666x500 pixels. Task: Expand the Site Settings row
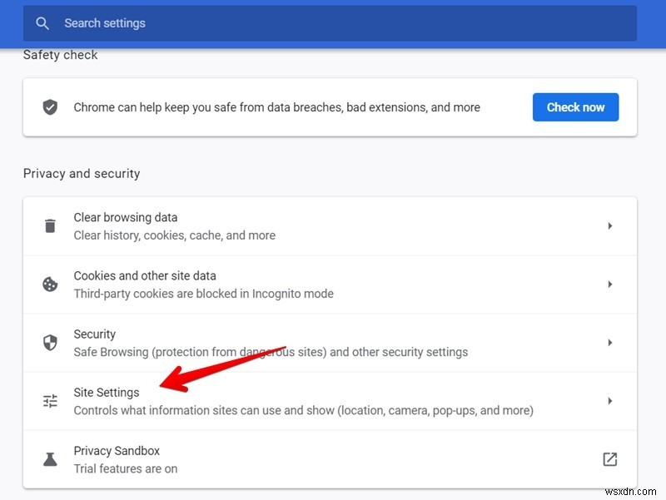coord(610,400)
